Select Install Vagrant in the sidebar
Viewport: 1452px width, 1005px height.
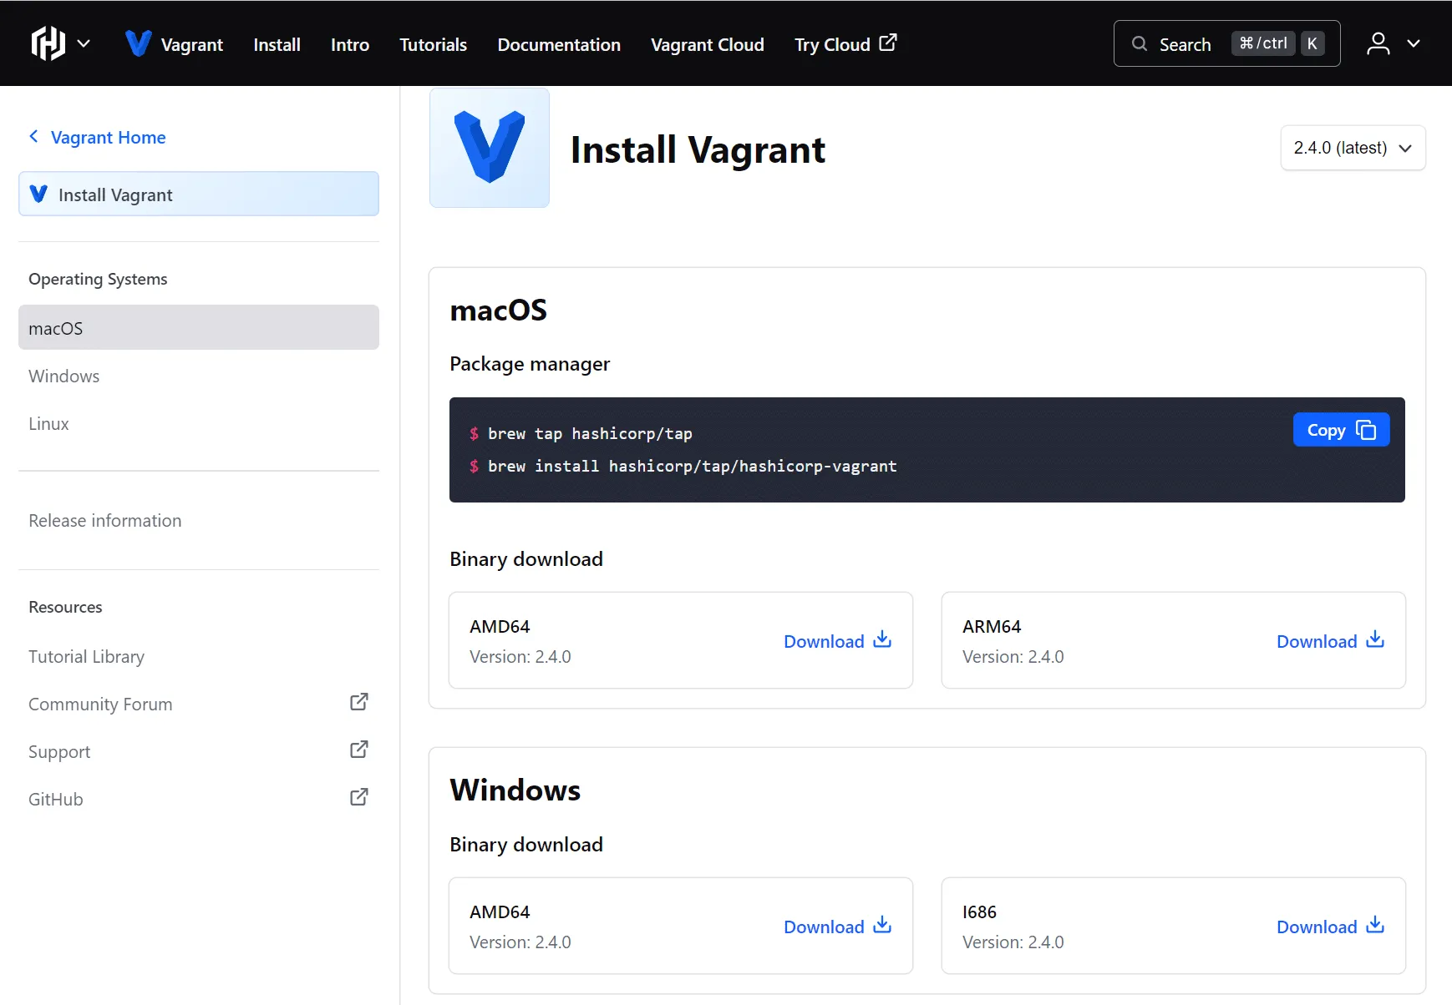[x=199, y=194]
